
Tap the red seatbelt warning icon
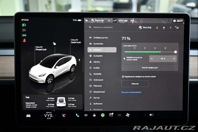click(24, 40)
